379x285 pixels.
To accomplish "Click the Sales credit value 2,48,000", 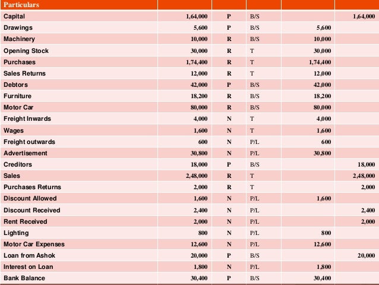I will pyautogui.click(x=364, y=176).
